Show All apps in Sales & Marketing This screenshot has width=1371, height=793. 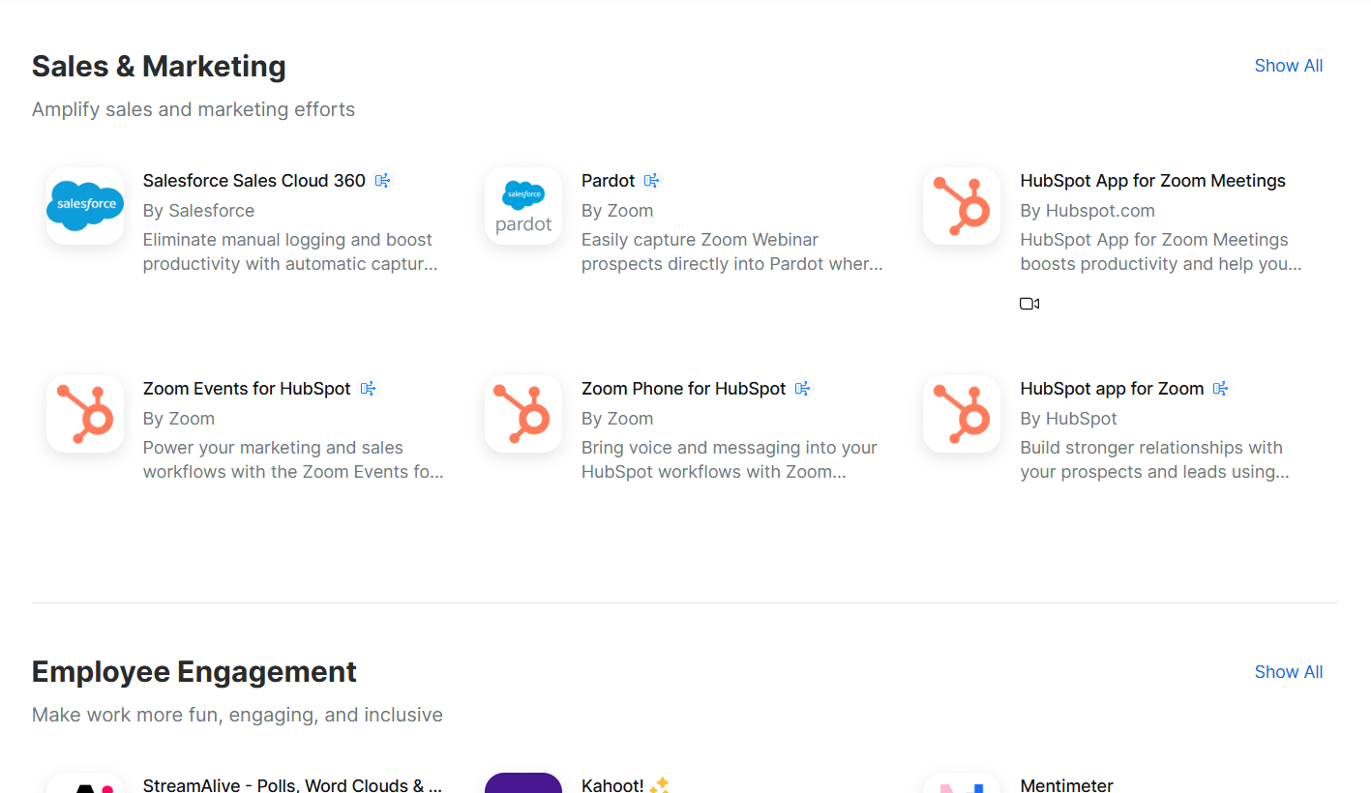coord(1288,65)
